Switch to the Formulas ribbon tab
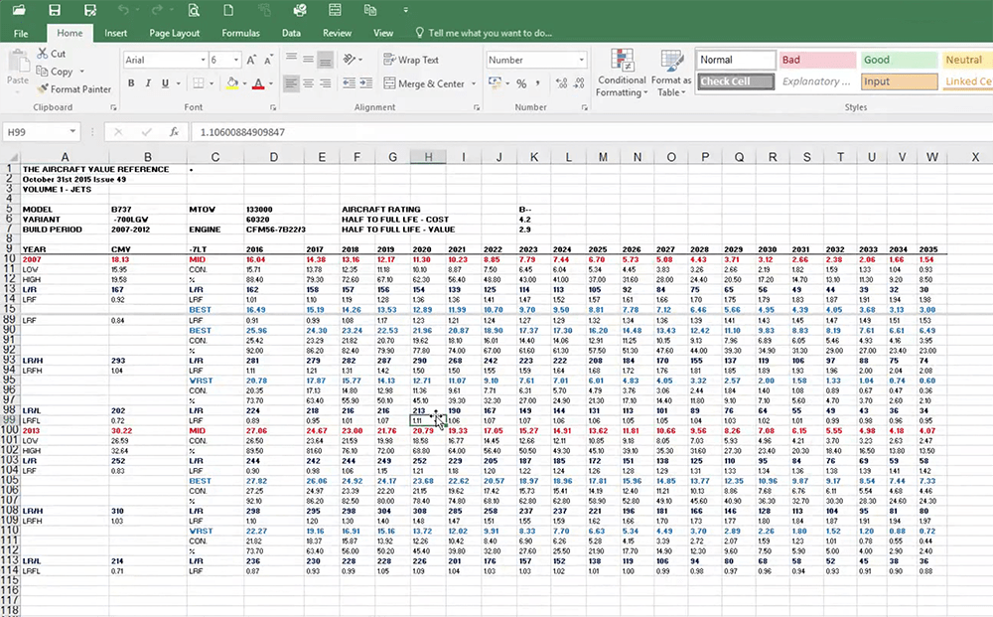Screen dimensions: 993x617 [240, 32]
